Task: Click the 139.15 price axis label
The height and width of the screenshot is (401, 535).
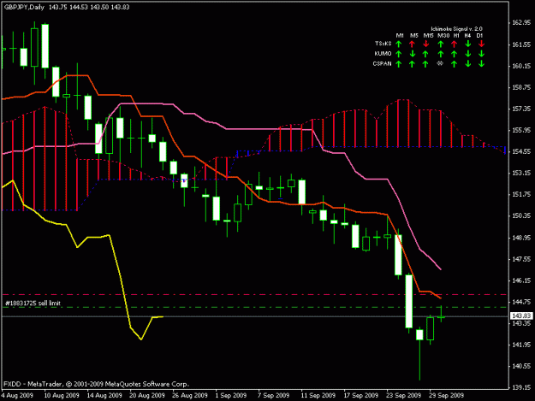Action: point(521,387)
